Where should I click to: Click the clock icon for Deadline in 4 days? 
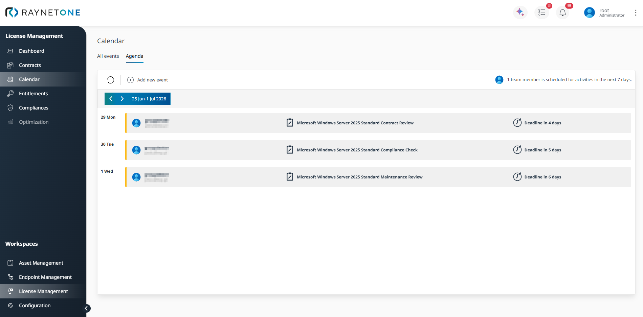[517, 123]
